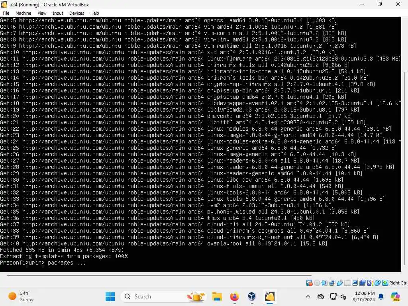Click the horizontal scrollbar below the VM screen

pyautogui.click(x=159, y=275)
